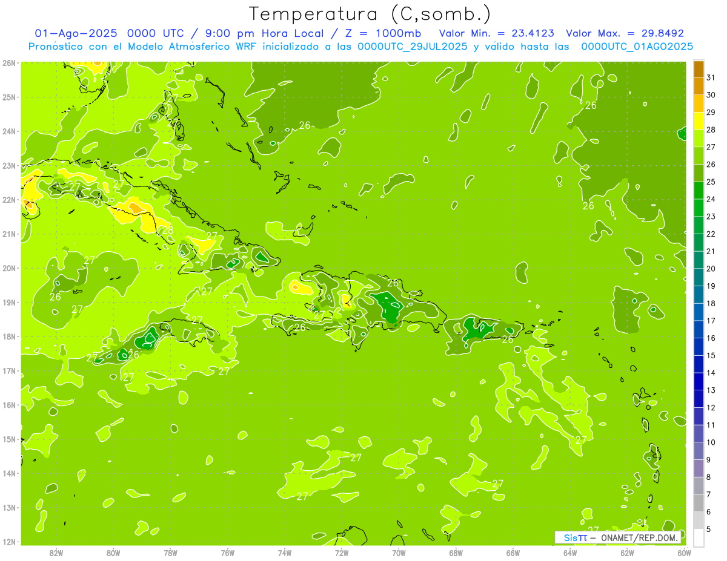This screenshot has height=561, width=727.
Task: Click the white swatch below legend value 5
Action: pos(699,537)
